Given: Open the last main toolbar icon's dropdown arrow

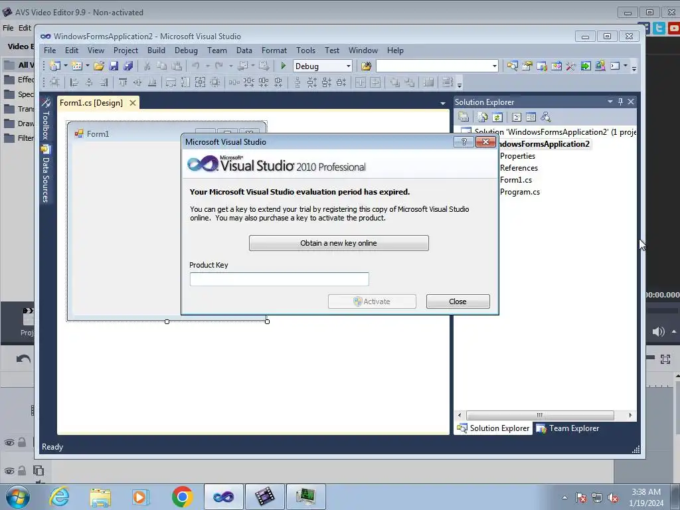Looking at the screenshot, I should (626, 66).
